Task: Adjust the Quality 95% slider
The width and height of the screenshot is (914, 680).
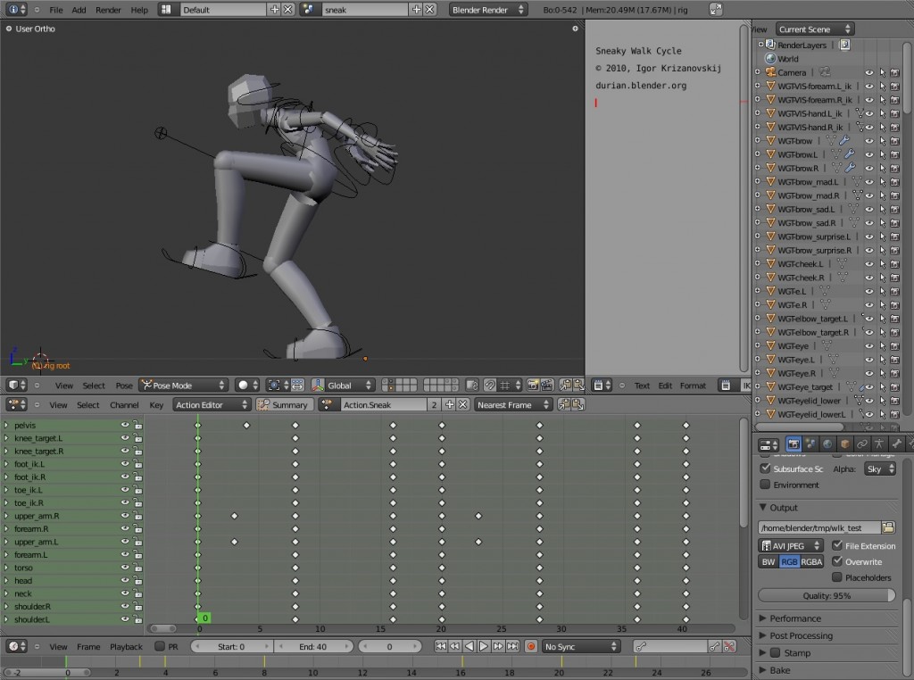Action: click(827, 594)
